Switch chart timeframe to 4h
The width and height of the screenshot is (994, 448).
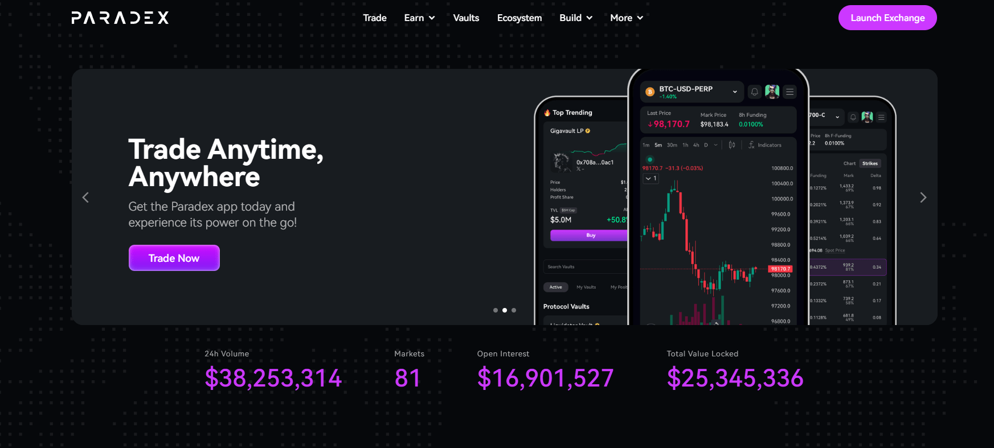tap(696, 145)
